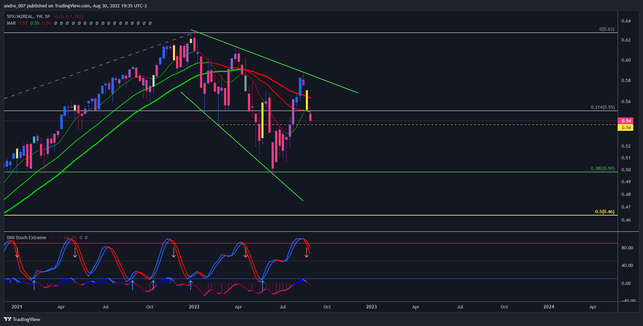Click the 0.382(0.50) Fibonacci level label
Screen dimensions: 643x326
(x=602, y=168)
